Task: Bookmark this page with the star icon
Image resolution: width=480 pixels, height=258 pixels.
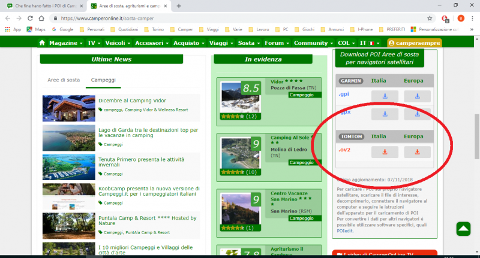Action: 430,18
